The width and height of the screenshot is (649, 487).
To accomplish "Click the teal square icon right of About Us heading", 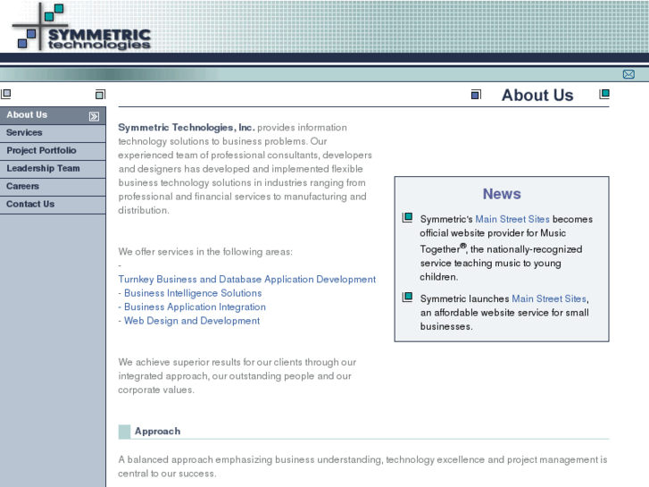I will click(x=604, y=94).
